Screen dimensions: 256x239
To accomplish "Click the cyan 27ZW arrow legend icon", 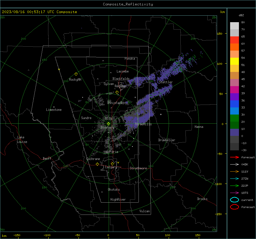I will (234, 179).
